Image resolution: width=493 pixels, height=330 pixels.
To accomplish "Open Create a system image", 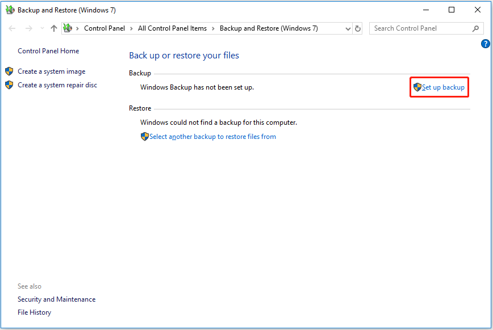I will point(51,71).
